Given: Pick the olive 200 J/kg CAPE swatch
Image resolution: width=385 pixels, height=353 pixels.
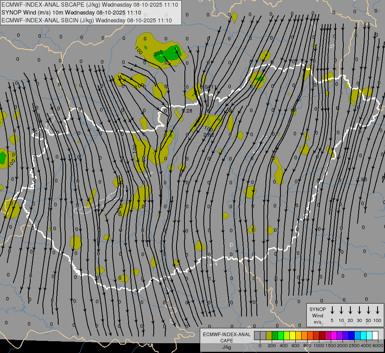Looking at the screenshot, I should [x=269, y=335].
